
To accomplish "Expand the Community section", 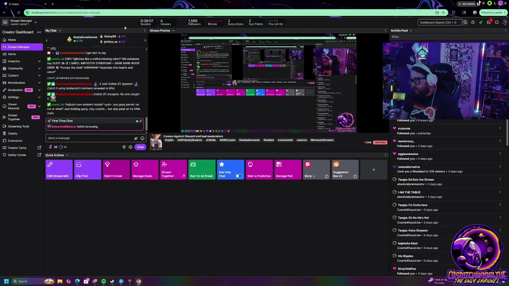I will (x=39, y=68).
